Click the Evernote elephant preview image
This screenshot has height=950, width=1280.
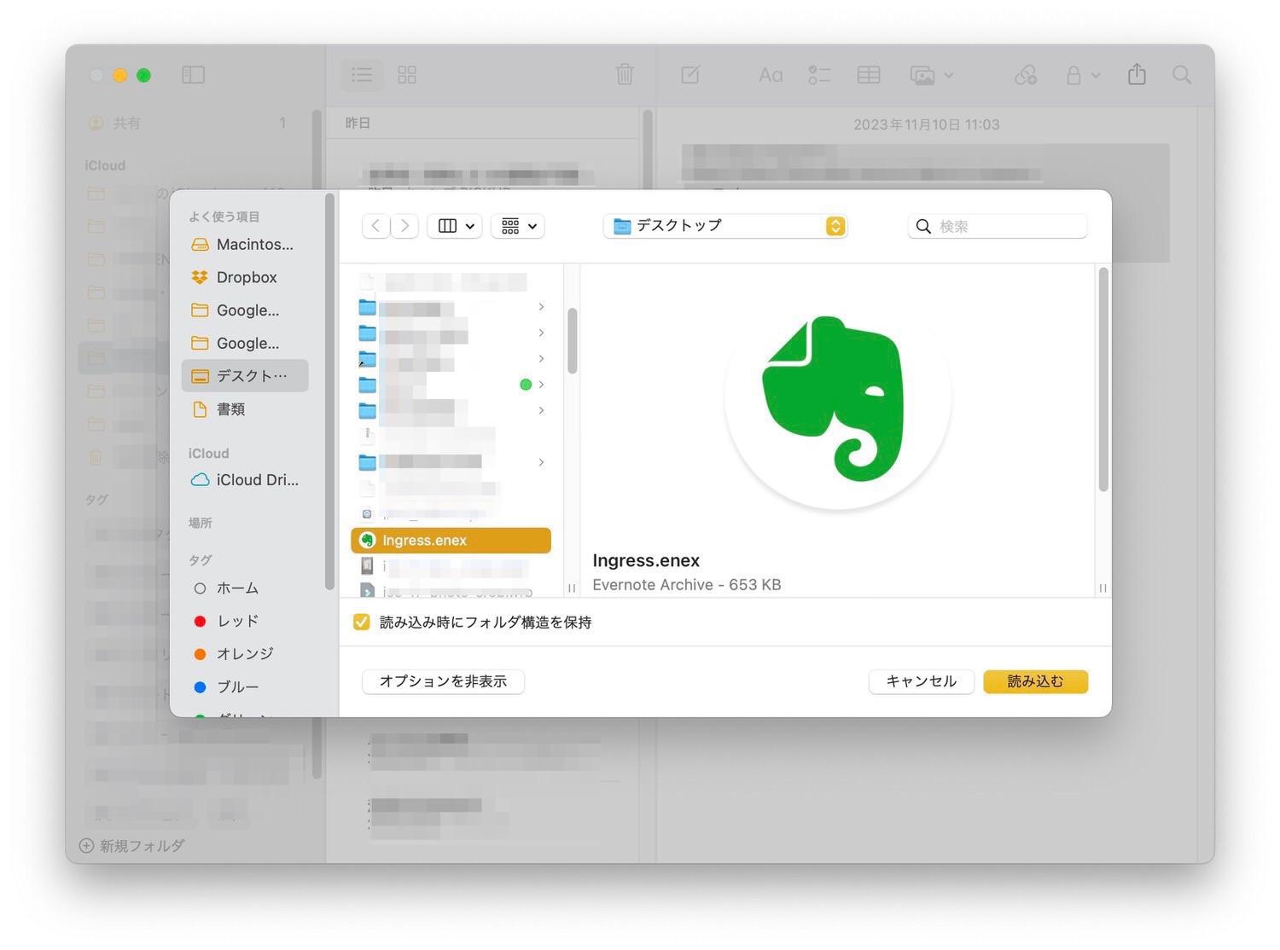pyautogui.click(x=837, y=397)
